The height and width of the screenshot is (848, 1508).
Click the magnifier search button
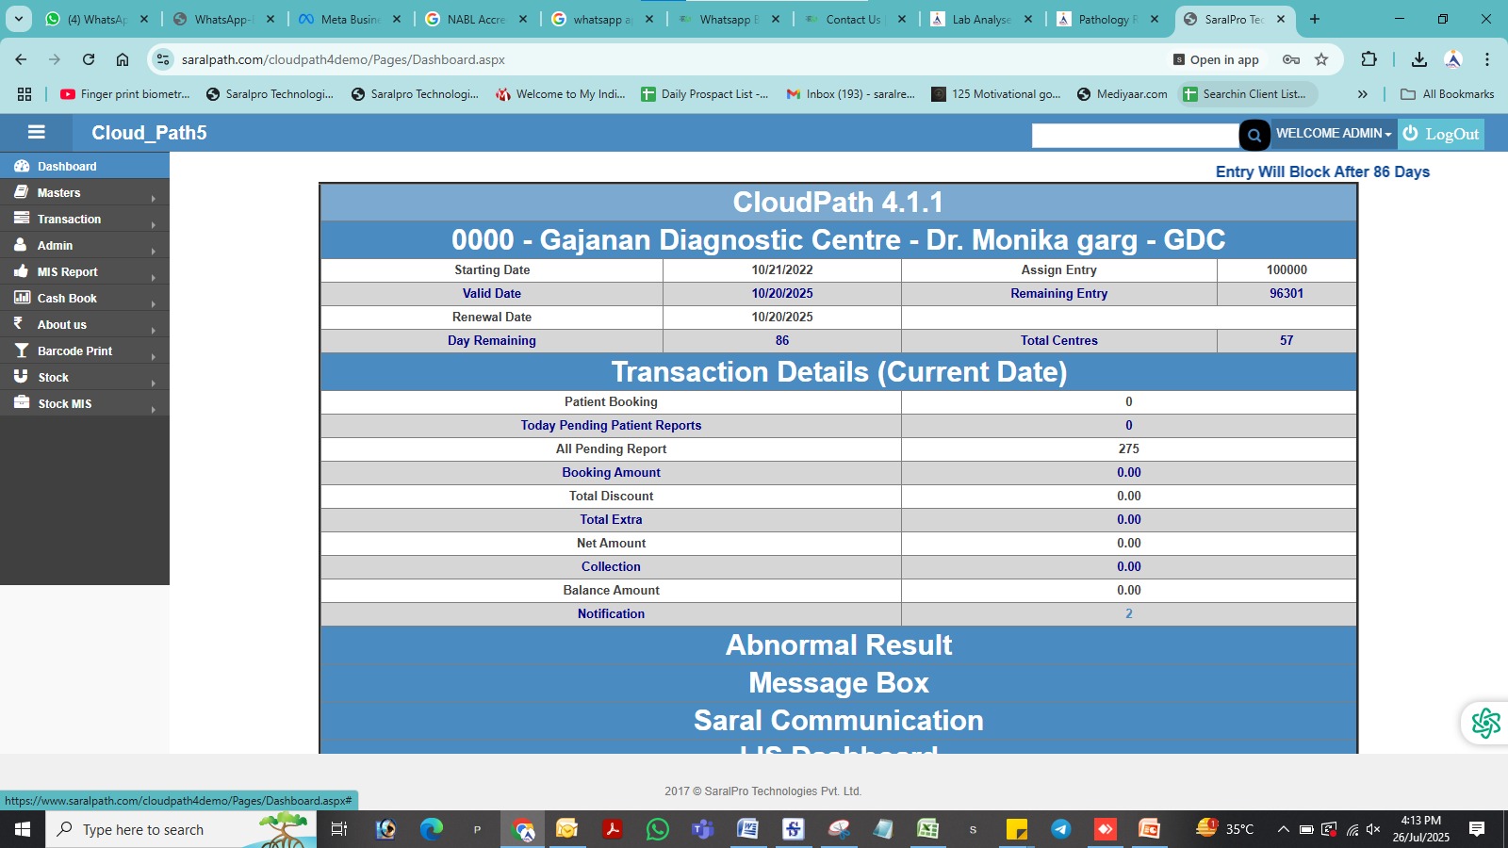pos(1254,135)
